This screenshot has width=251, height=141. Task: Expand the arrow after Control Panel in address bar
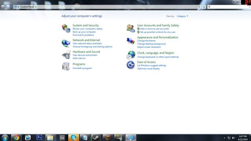coord(36,7)
